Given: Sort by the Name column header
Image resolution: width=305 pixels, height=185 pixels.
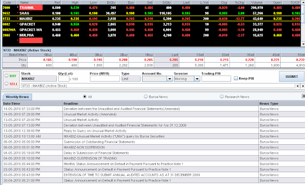Looking at the screenshot, I should [x=30, y=2].
